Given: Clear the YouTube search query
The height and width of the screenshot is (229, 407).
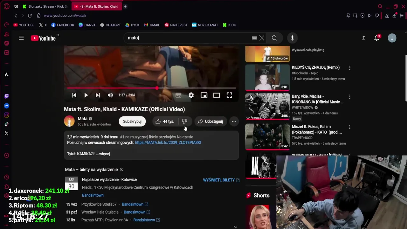Looking at the screenshot, I should click(262, 38).
